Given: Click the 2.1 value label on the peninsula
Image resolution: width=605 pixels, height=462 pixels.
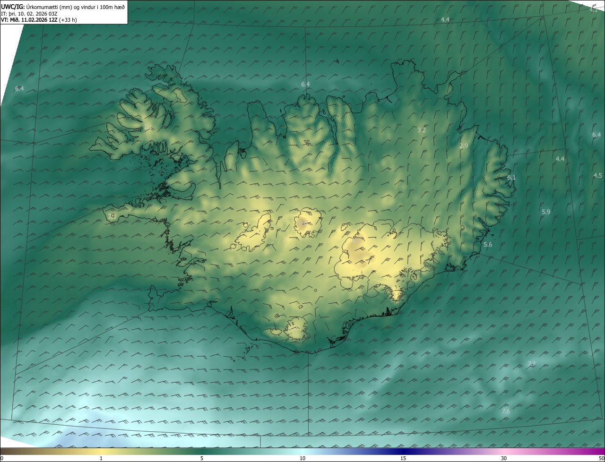Looking at the screenshot, I should [x=112, y=216].
